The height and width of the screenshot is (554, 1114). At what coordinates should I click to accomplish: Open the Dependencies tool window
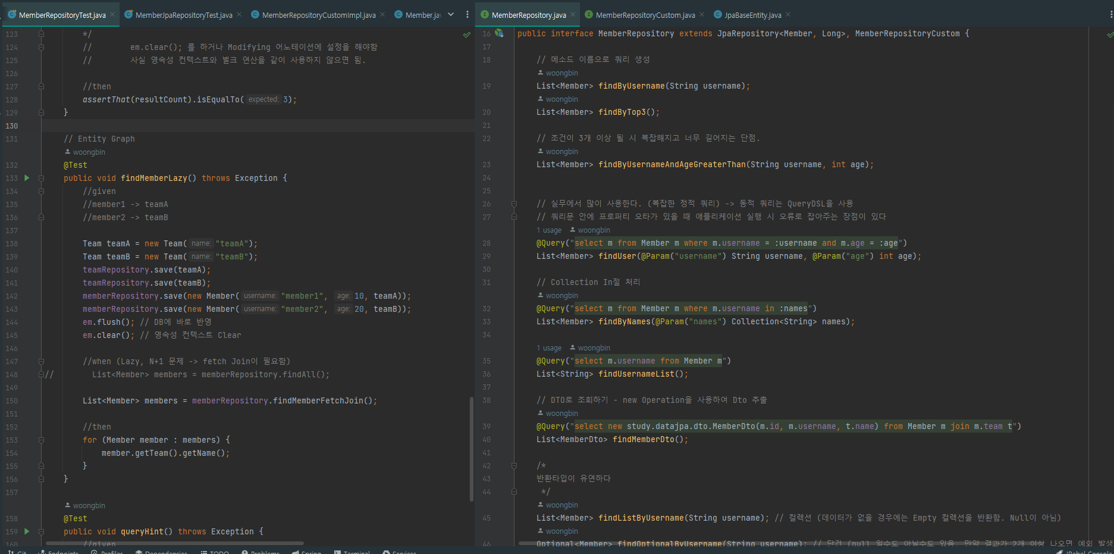[x=161, y=552]
